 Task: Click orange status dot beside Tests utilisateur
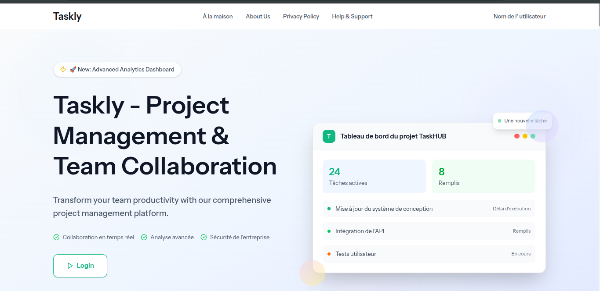[329, 254]
